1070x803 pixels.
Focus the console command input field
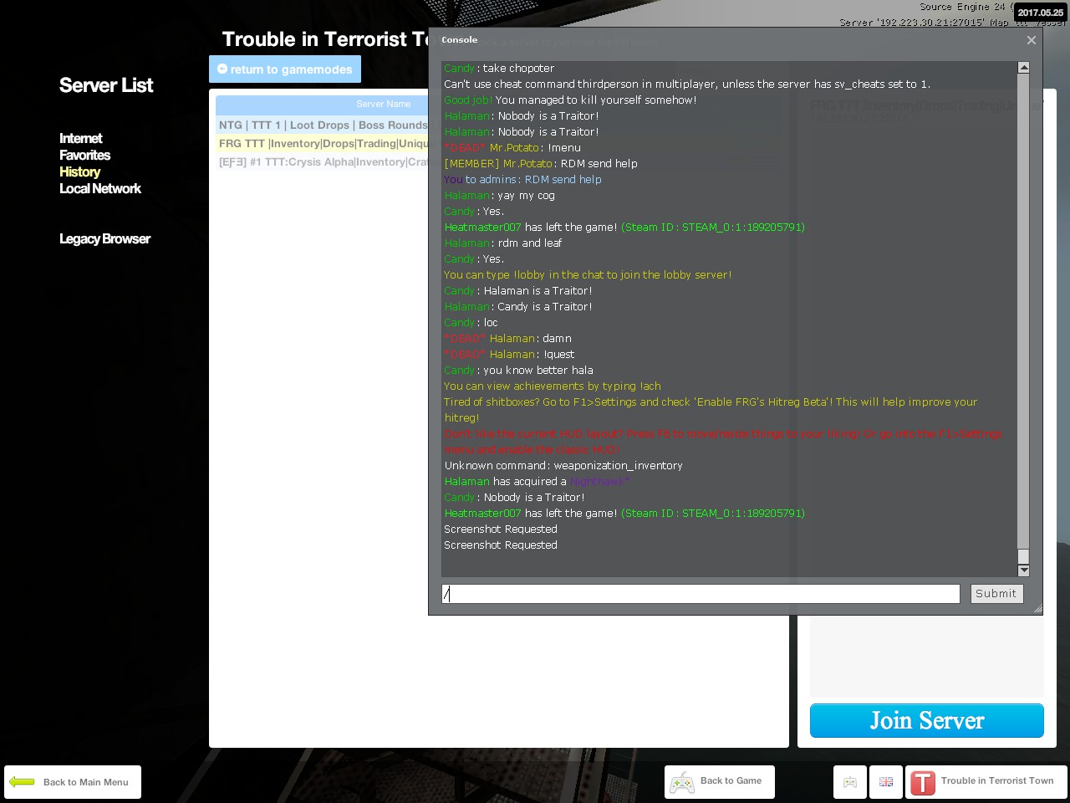(701, 594)
